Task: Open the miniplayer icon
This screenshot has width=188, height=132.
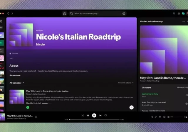Action: [186, 117]
